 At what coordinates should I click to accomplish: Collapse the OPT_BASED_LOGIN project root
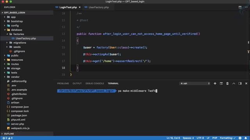click(x=14, y=13)
